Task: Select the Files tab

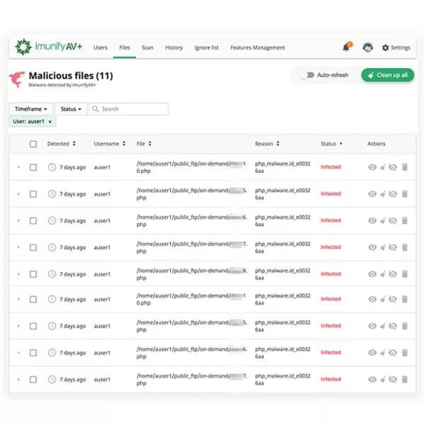Action: point(125,47)
